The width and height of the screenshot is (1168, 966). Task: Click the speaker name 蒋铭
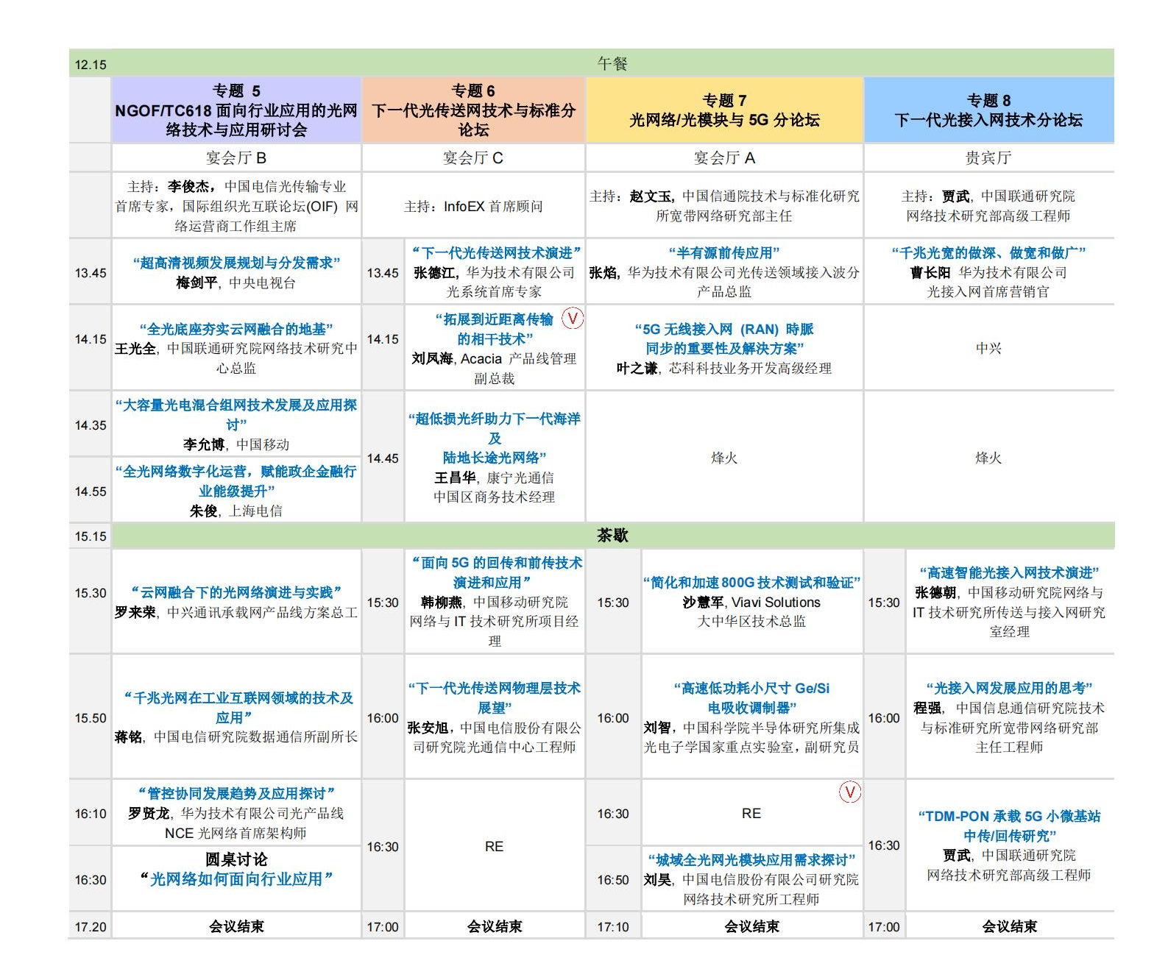click(129, 736)
